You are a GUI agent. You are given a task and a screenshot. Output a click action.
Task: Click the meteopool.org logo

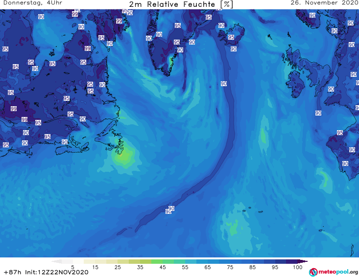tap(334, 272)
